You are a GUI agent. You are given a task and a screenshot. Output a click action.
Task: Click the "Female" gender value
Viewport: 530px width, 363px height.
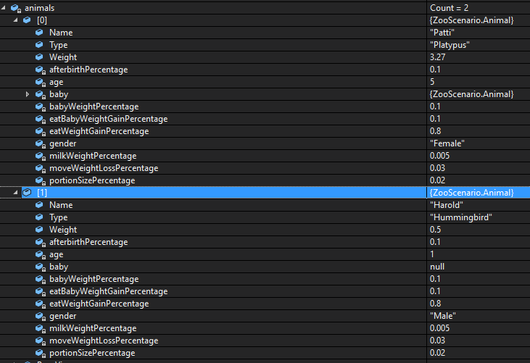447,143
